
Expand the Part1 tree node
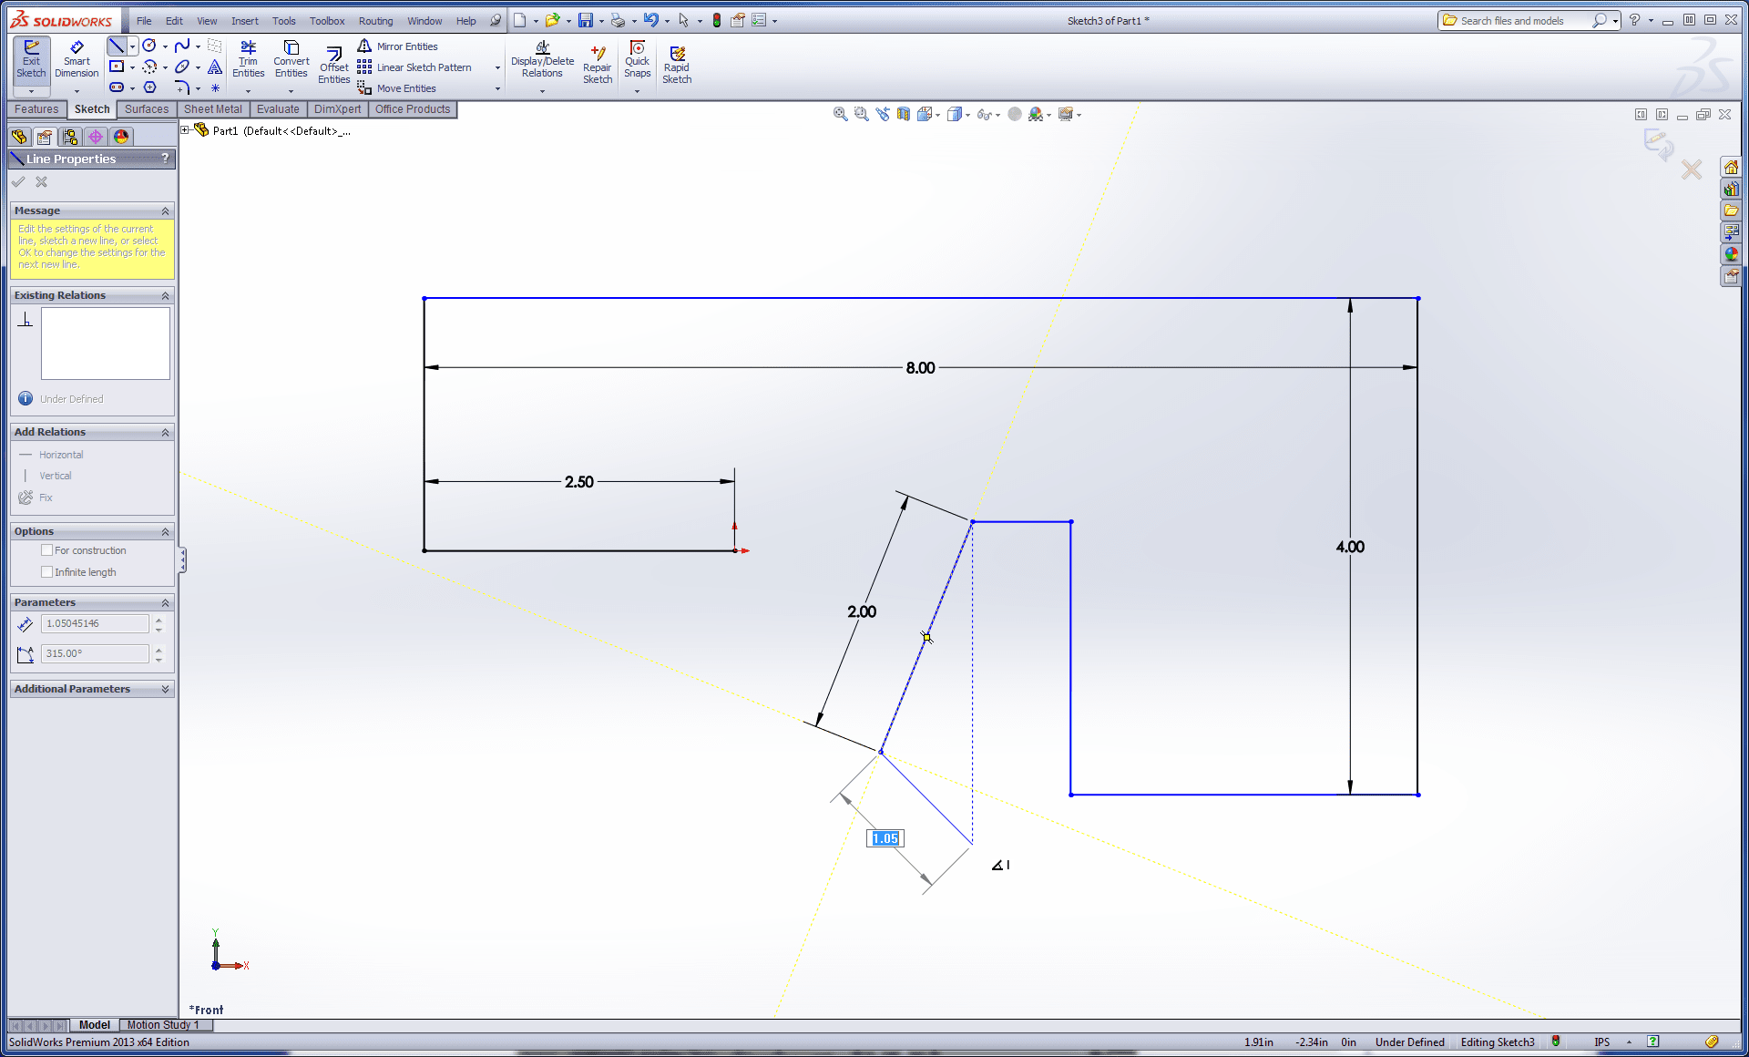click(185, 130)
